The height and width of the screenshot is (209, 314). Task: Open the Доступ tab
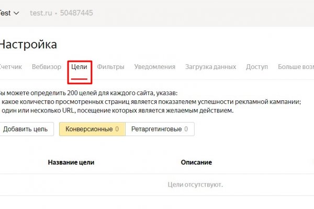tap(256, 67)
